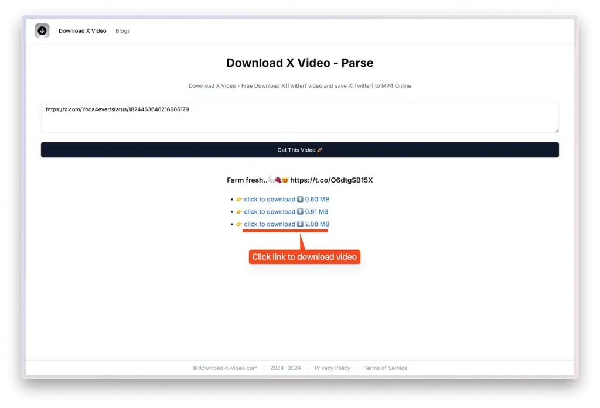The height and width of the screenshot is (408, 600).
Task: Go to the Blogs page
Action: (123, 31)
